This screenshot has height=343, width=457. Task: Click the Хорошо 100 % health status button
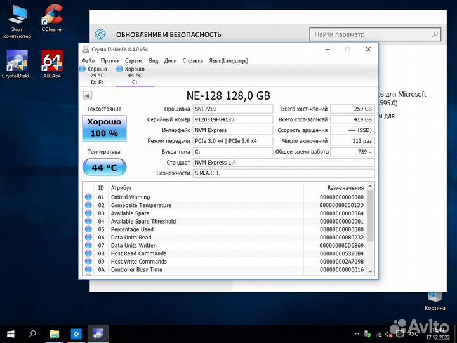pyautogui.click(x=104, y=128)
